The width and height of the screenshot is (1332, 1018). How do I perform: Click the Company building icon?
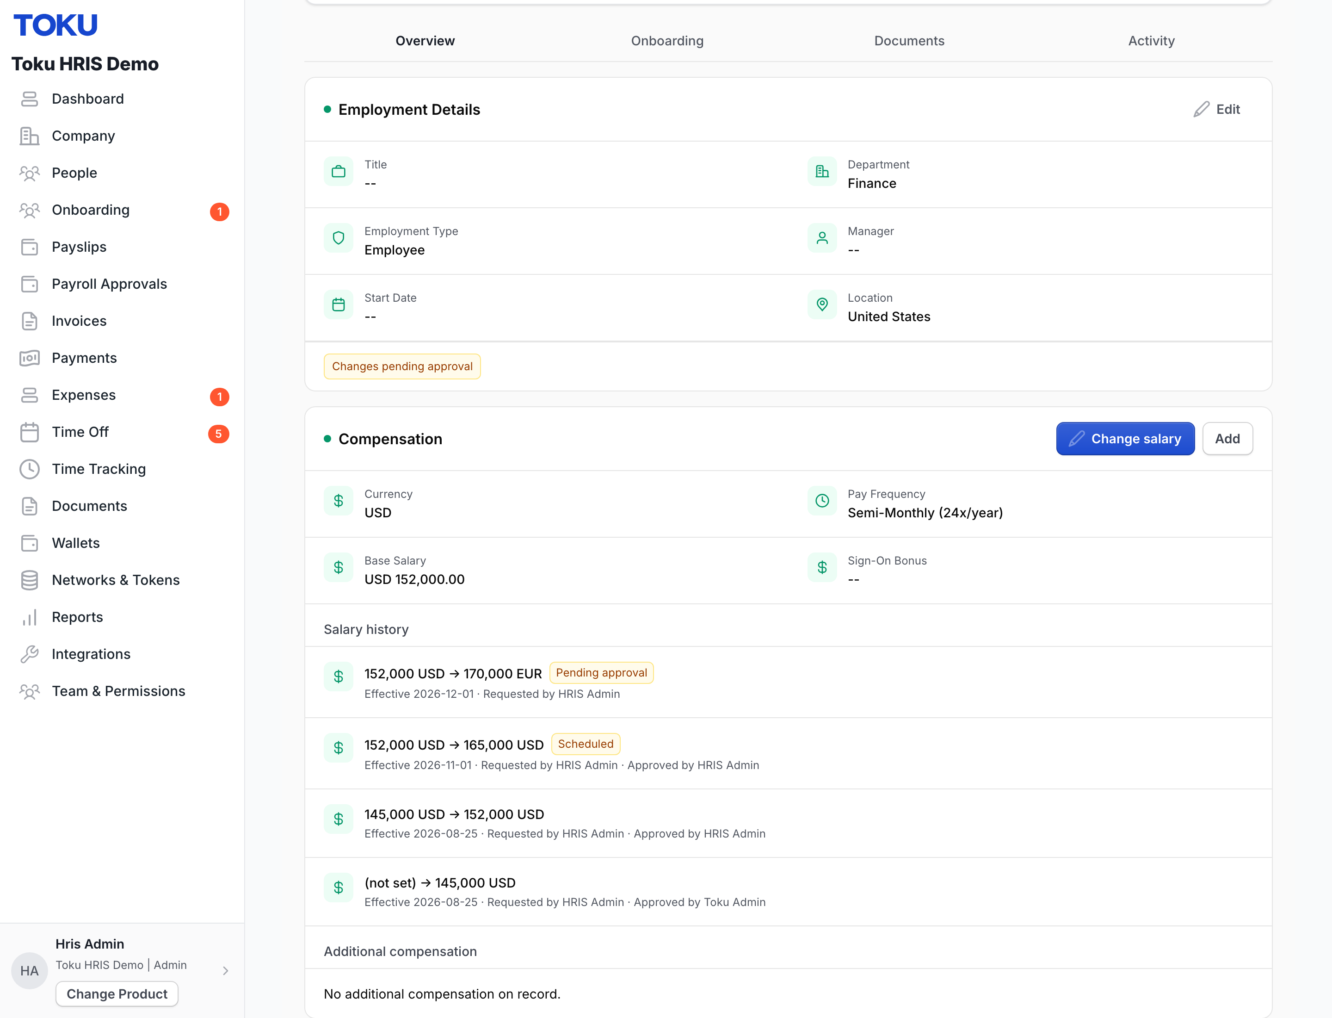coord(29,136)
